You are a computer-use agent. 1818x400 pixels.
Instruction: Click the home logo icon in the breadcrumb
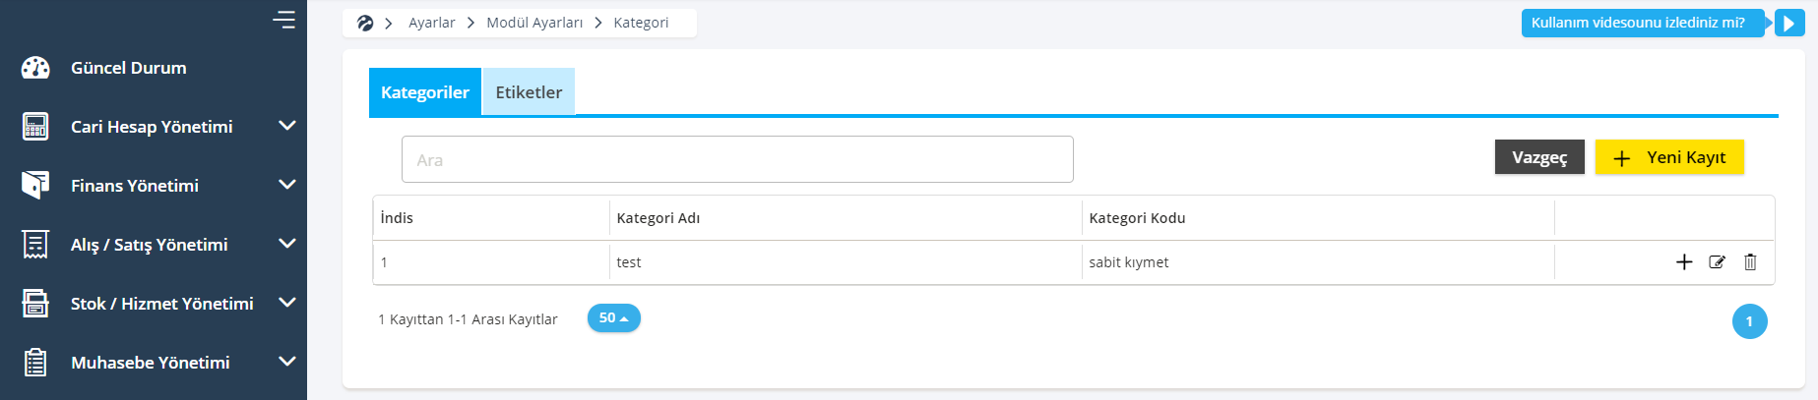(365, 23)
